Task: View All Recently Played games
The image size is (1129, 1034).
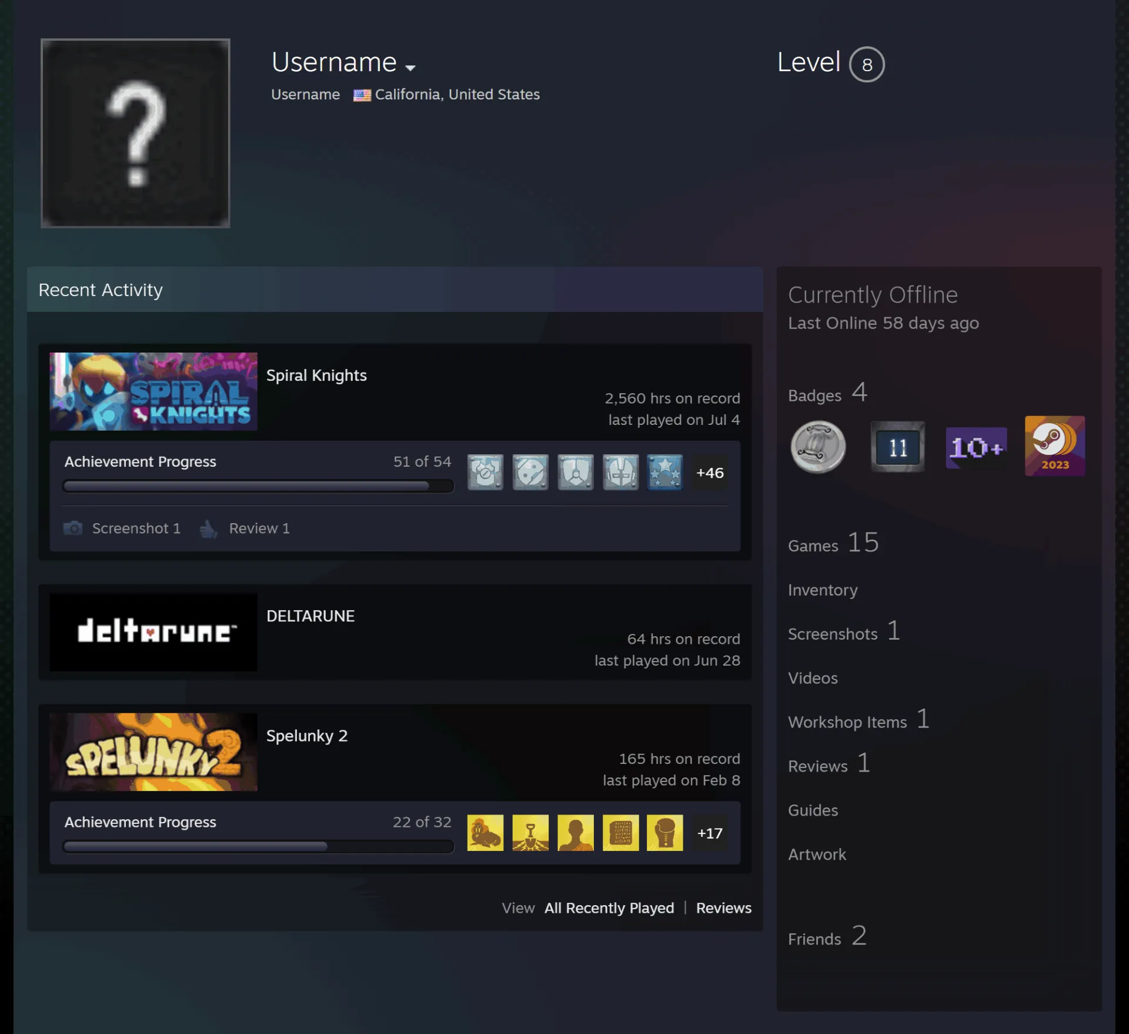Action: point(609,907)
